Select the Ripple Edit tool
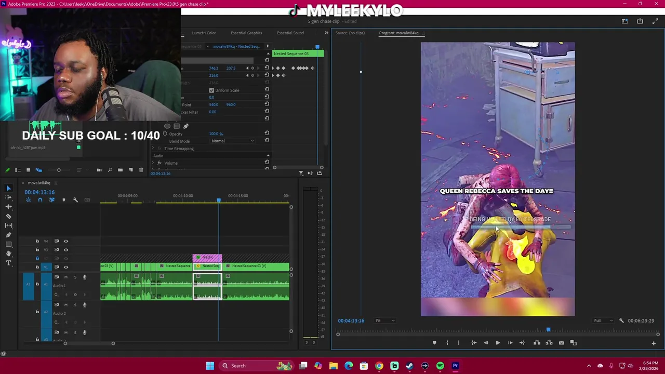Screen dimensions: 665x374 (8, 207)
